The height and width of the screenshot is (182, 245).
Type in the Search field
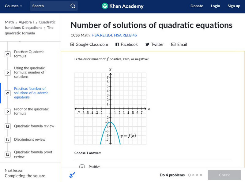click(51, 6)
